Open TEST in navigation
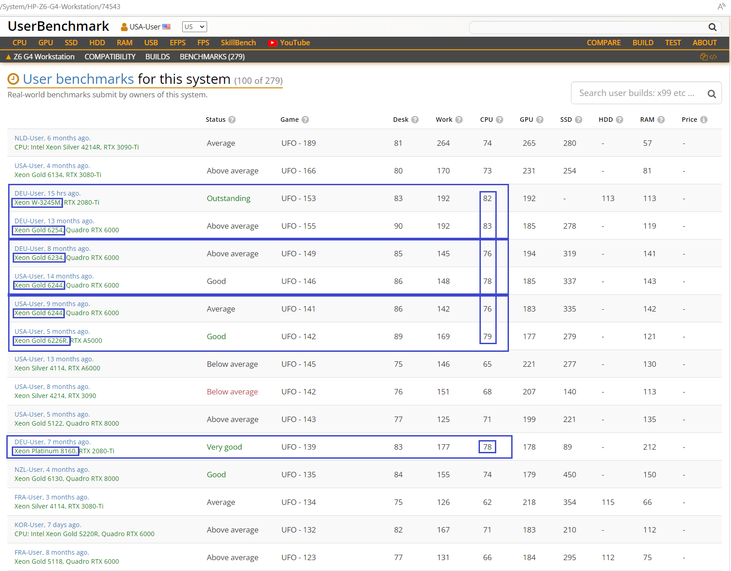 click(673, 43)
